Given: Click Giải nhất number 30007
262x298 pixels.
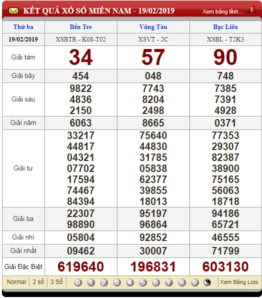Looking at the screenshot, I should point(153,251).
